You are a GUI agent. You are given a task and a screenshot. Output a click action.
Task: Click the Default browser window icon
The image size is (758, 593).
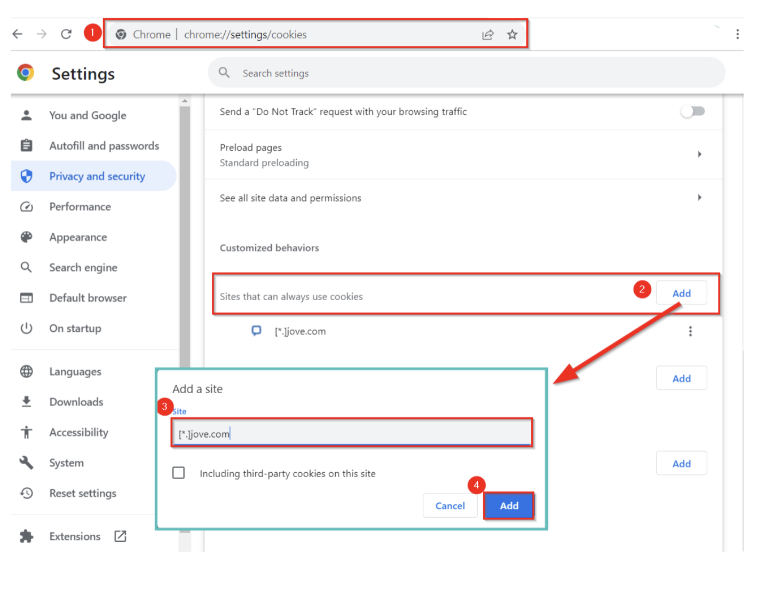pyautogui.click(x=26, y=298)
